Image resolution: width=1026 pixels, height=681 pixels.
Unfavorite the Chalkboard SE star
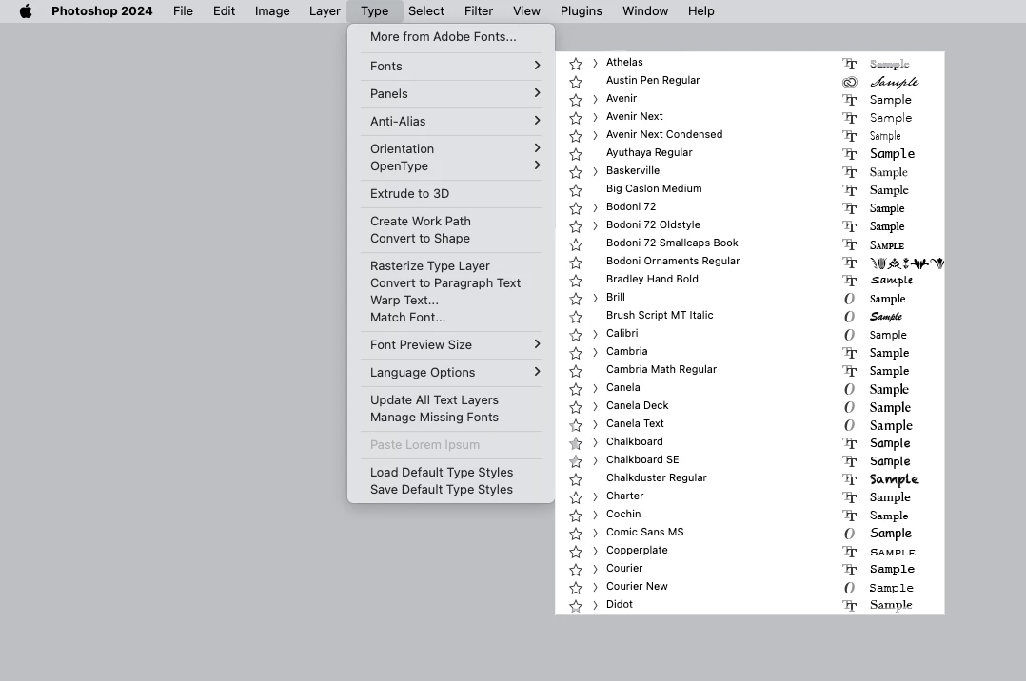tap(576, 461)
